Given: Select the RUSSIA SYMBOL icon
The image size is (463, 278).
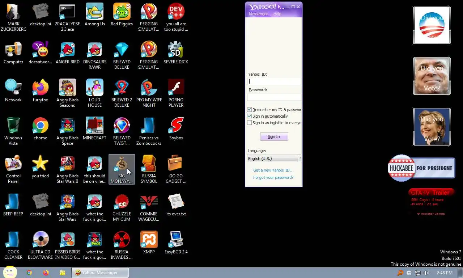Looking at the screenshot, I should point(149,169).
